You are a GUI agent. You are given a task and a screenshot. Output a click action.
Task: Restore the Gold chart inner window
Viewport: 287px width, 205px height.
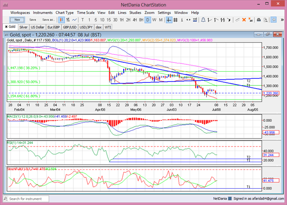click(x=268, y=34)
